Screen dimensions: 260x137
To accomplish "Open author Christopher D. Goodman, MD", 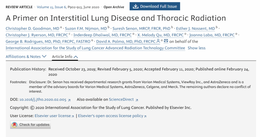I will coord(32,29).
